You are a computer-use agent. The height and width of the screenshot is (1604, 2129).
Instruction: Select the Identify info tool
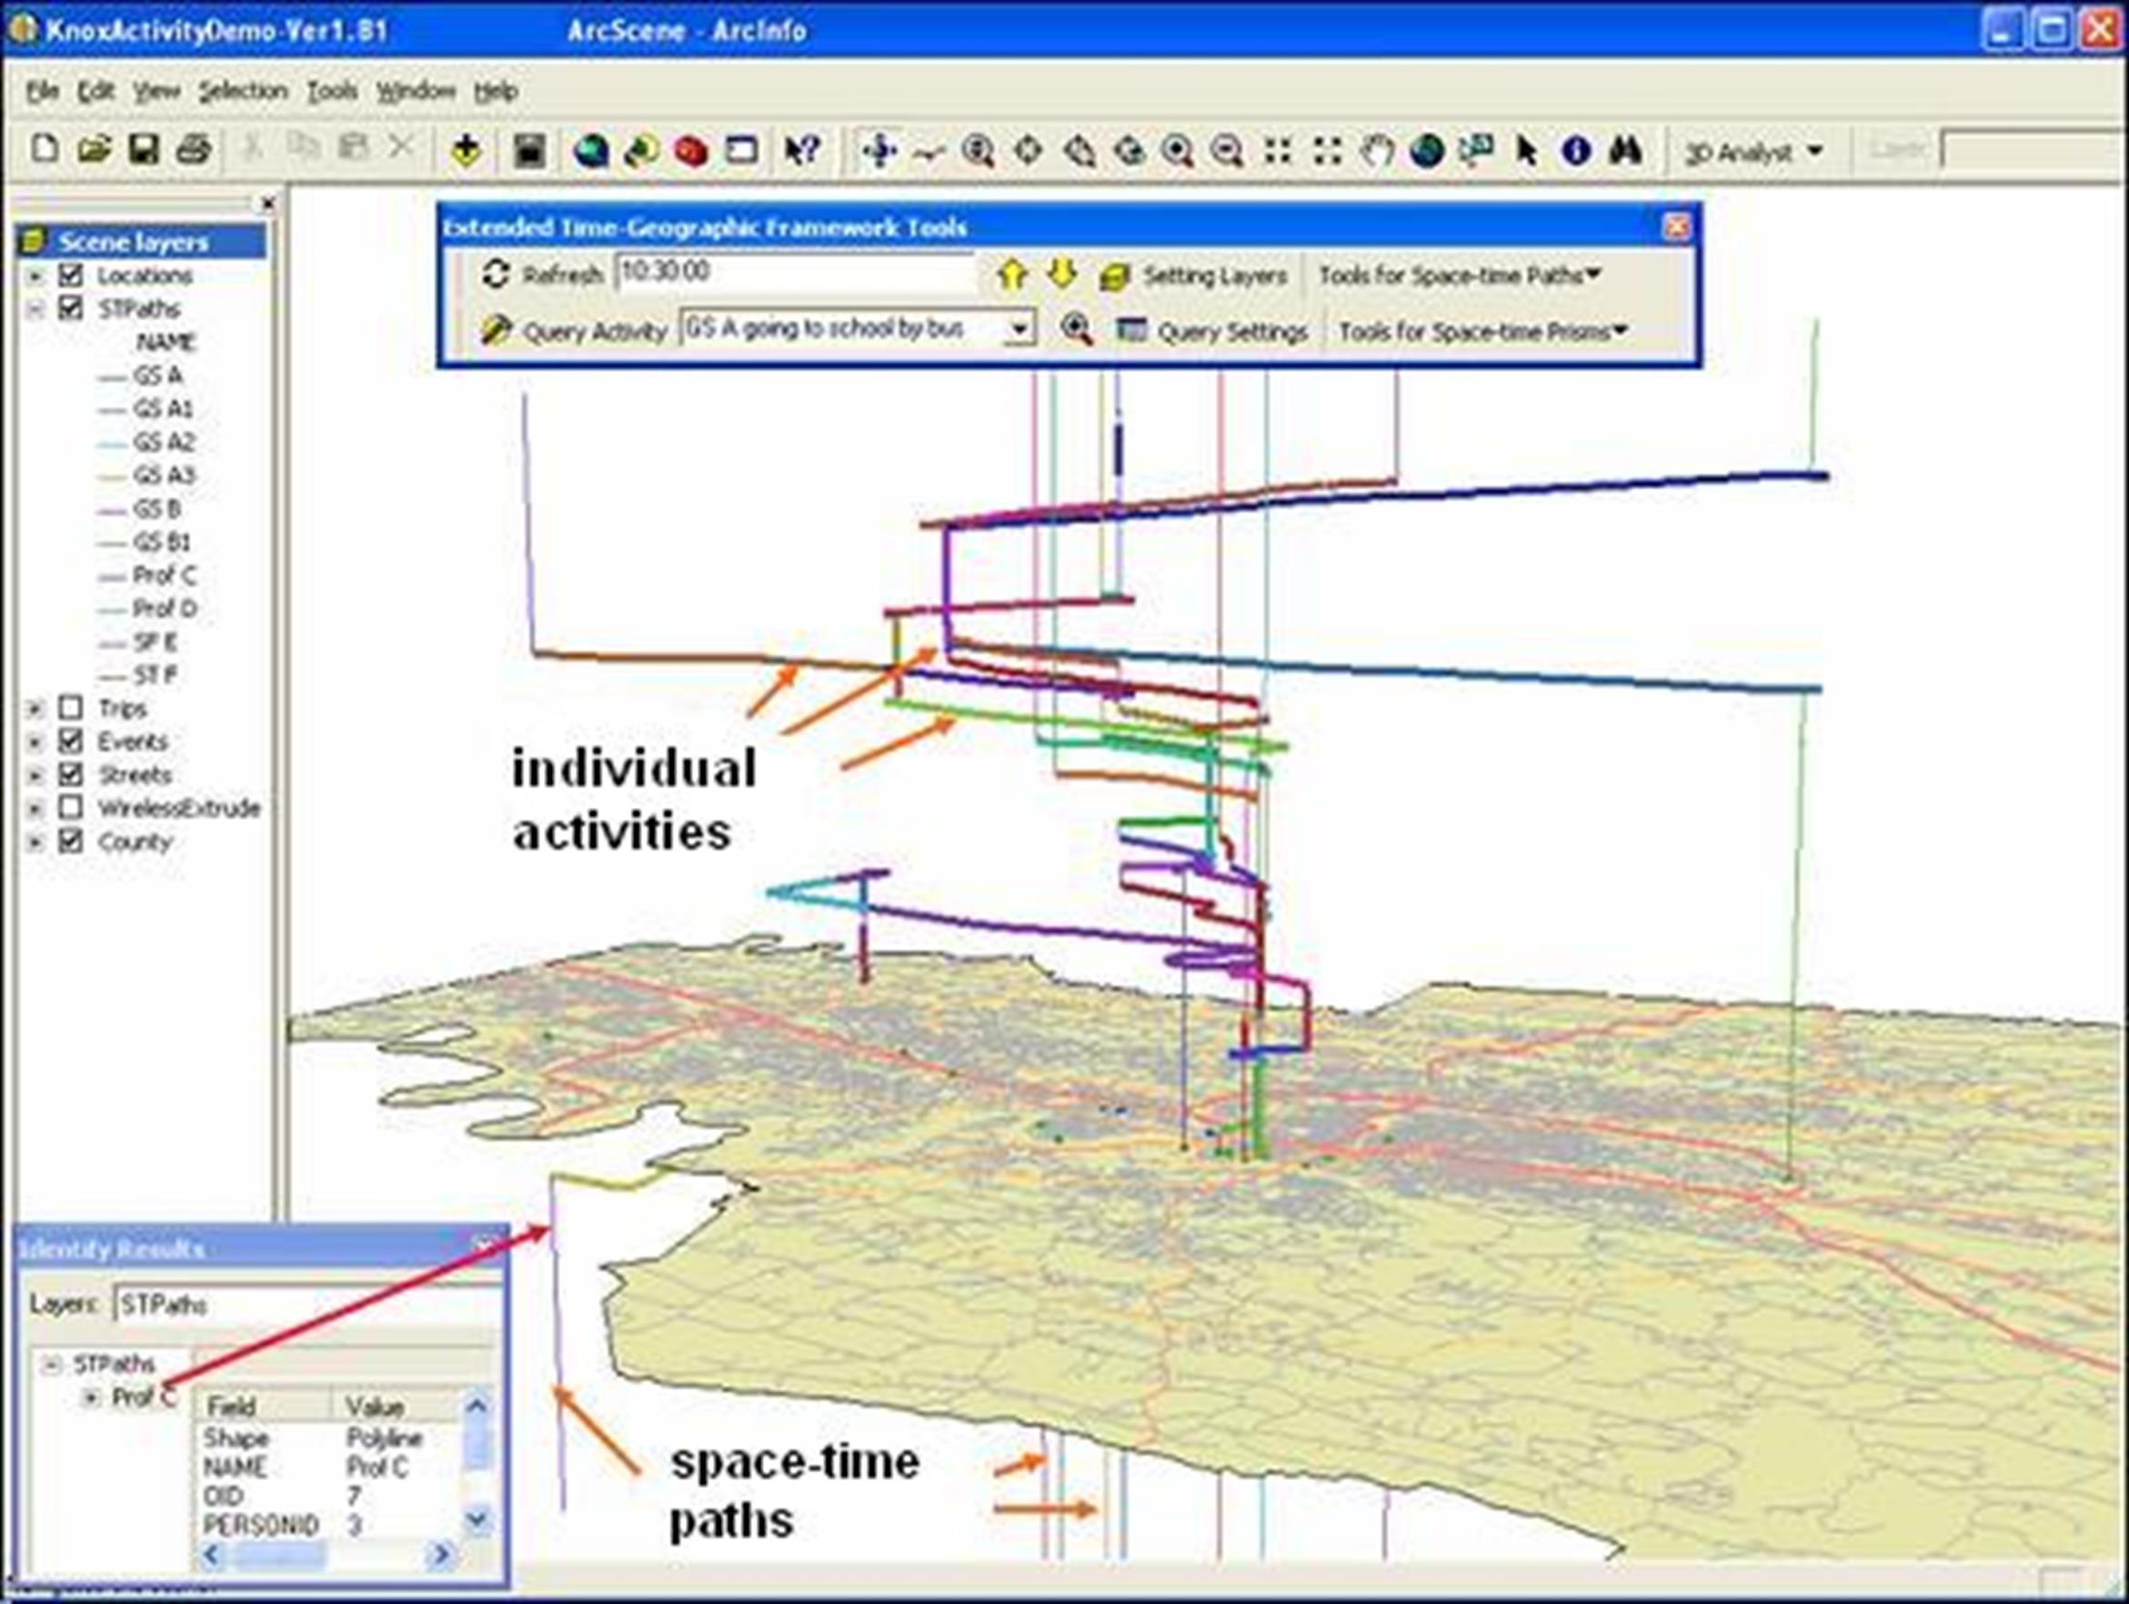pyautogui.click(x=1575, y=151)
